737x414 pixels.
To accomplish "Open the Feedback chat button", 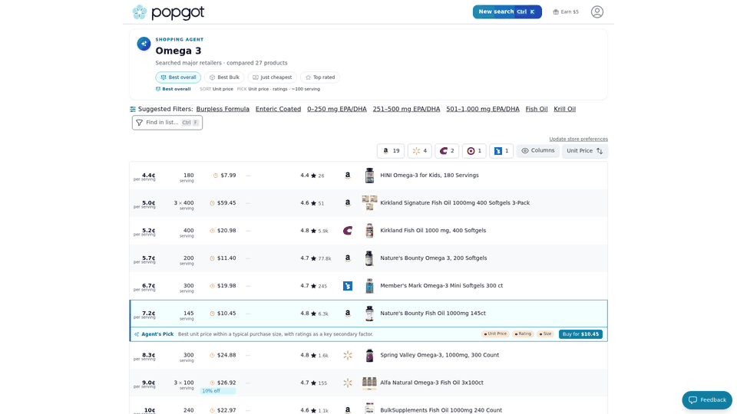I will click(707, 400).
